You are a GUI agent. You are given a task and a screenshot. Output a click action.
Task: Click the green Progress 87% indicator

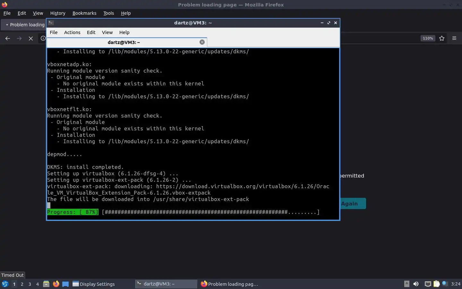tap(73, 212)
